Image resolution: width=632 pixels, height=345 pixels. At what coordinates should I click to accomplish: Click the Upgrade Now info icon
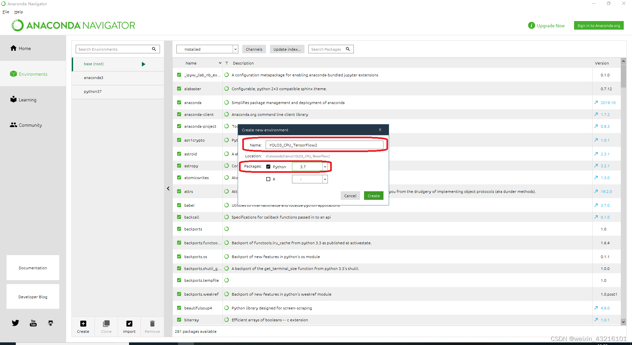(531, 25)
